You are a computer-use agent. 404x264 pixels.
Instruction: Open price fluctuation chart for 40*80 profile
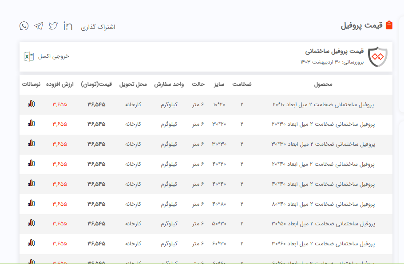(x=31, y=204)
